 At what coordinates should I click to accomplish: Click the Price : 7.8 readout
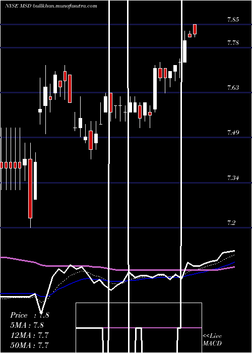tap(29, 315)
